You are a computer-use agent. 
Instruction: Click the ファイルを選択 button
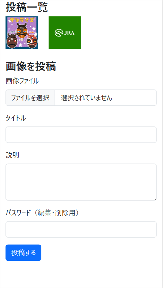[30, 98]
